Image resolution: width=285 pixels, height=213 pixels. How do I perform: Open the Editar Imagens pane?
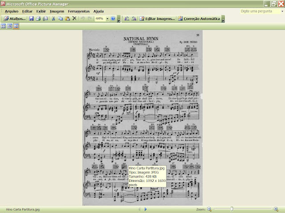157,19
